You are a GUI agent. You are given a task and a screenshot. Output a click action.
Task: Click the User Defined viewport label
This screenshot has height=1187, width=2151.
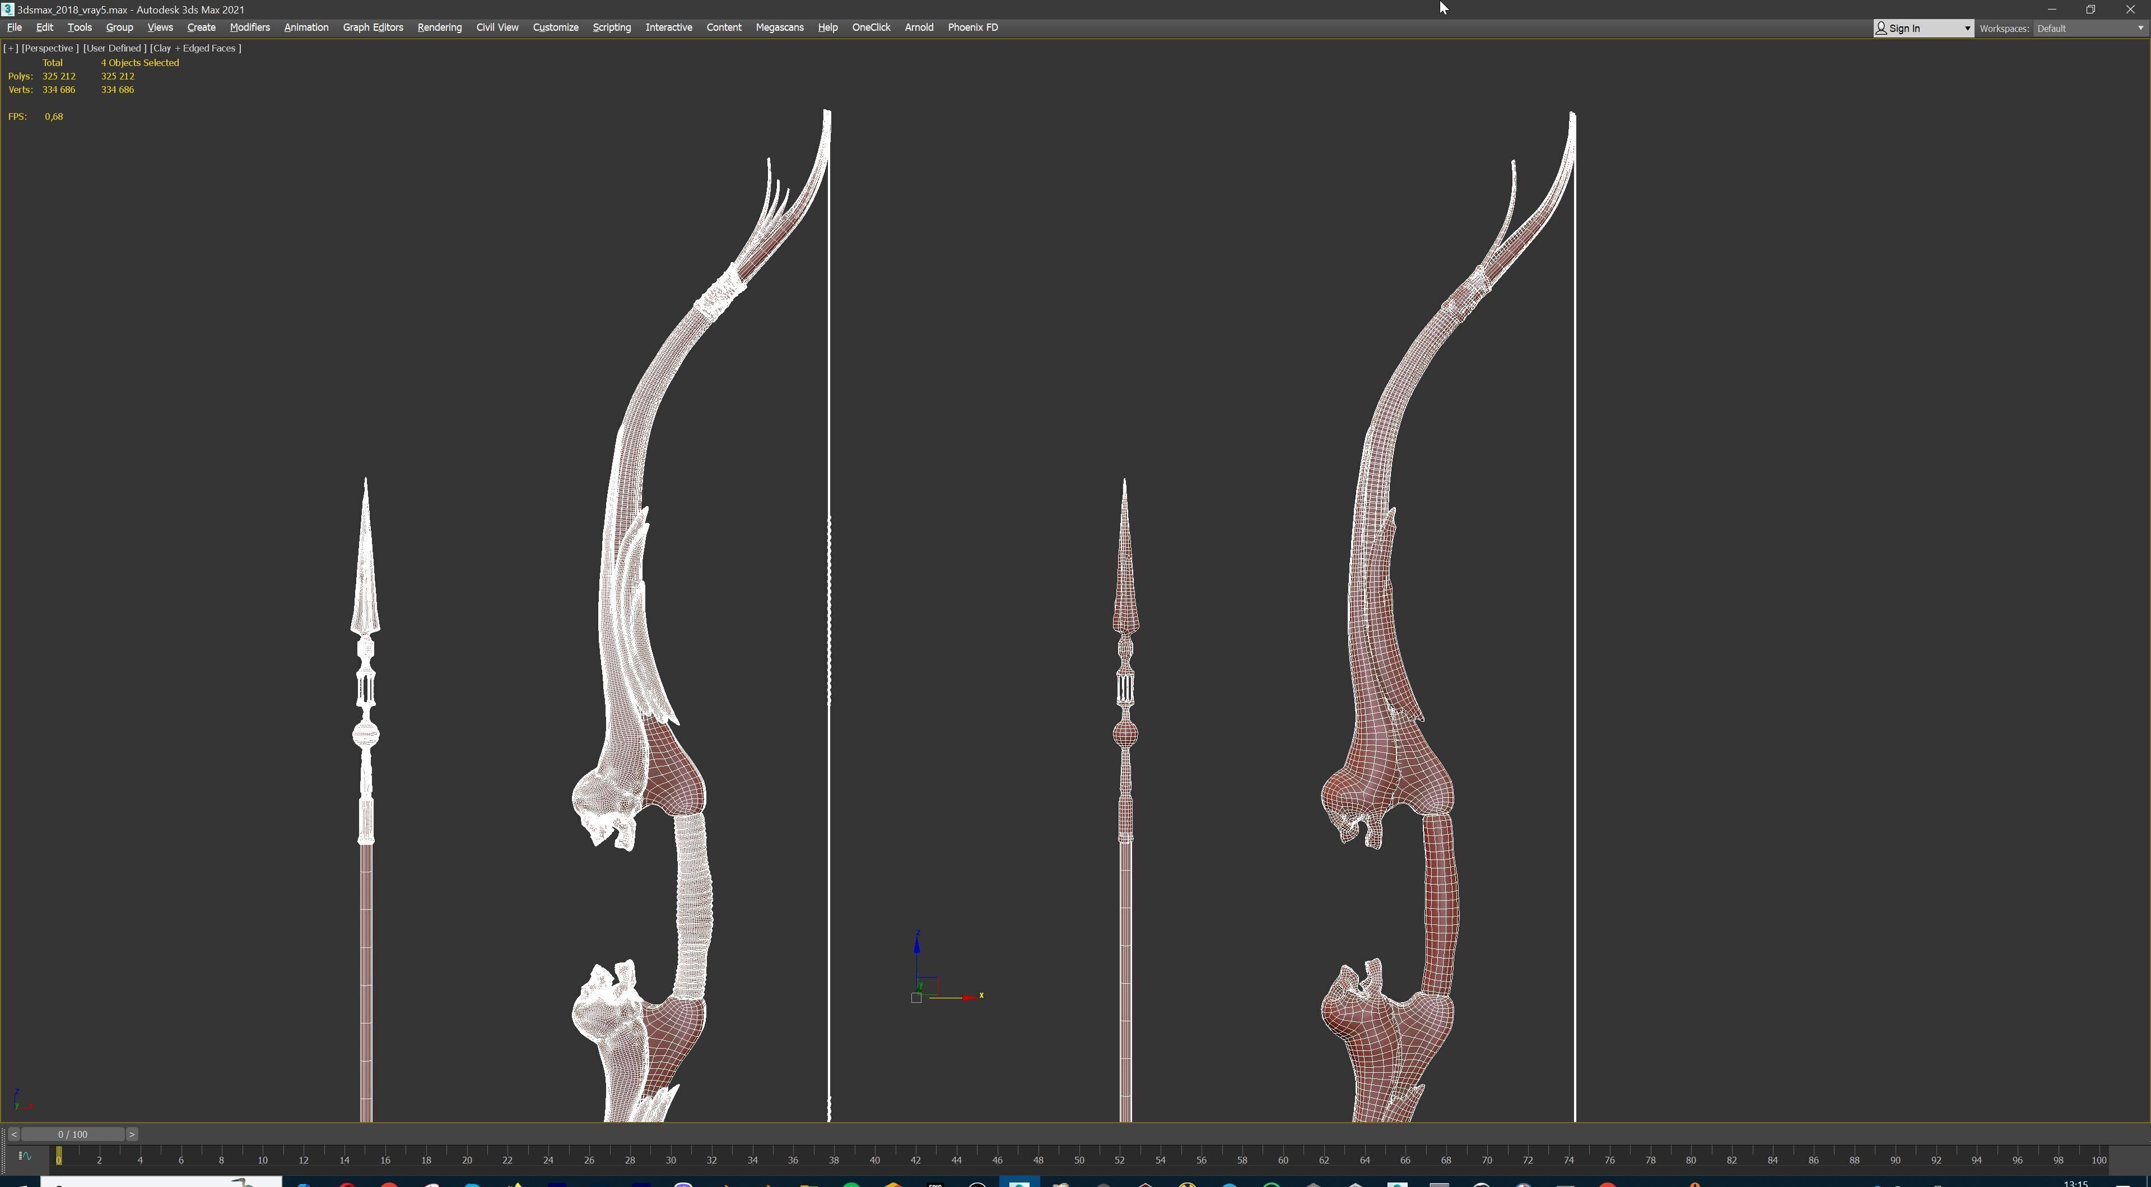click(114, 48)
